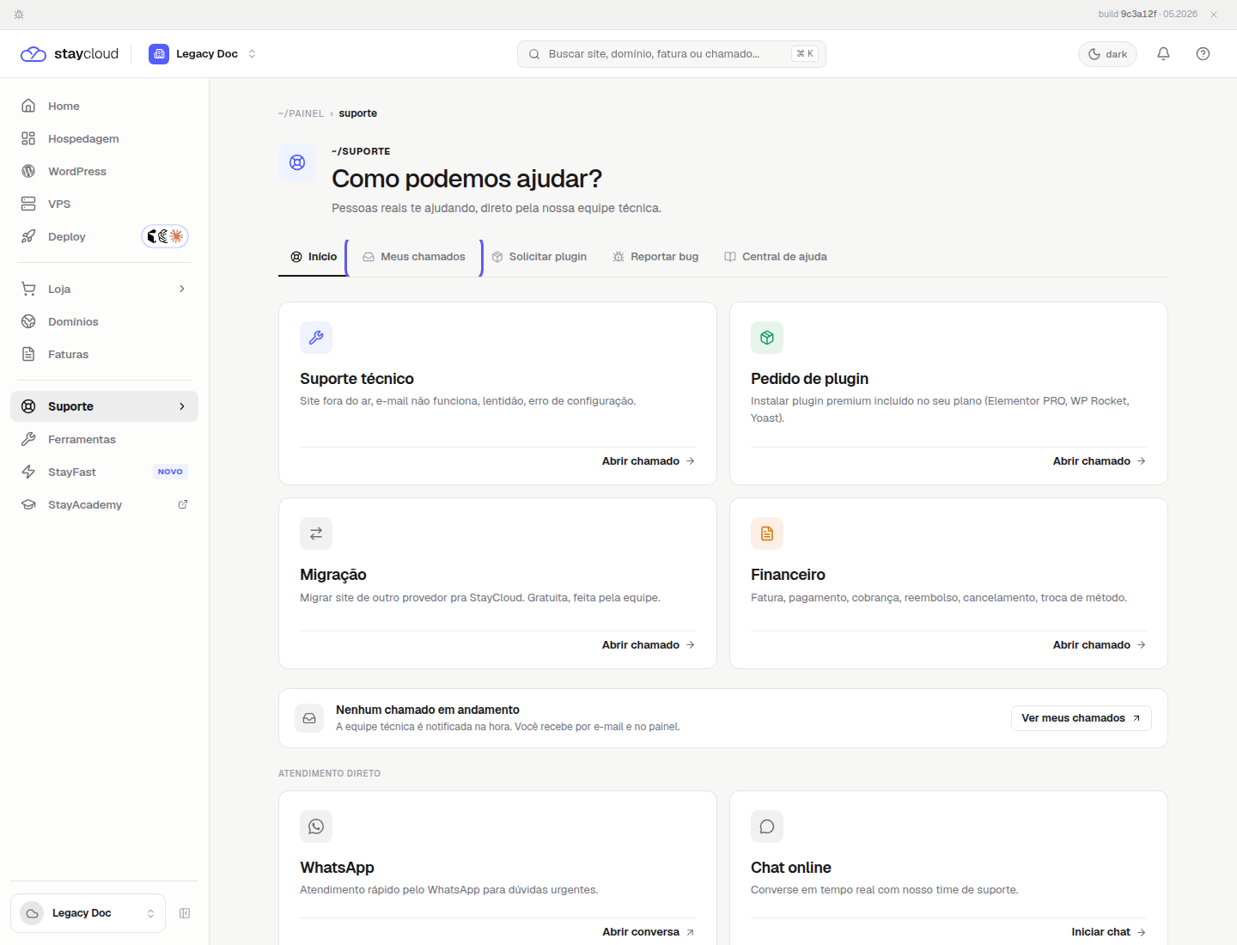Viewport: 1237px width, 945px height.
Task: Click the AI providers badge beside Deploy
Action: pos(165,236)
